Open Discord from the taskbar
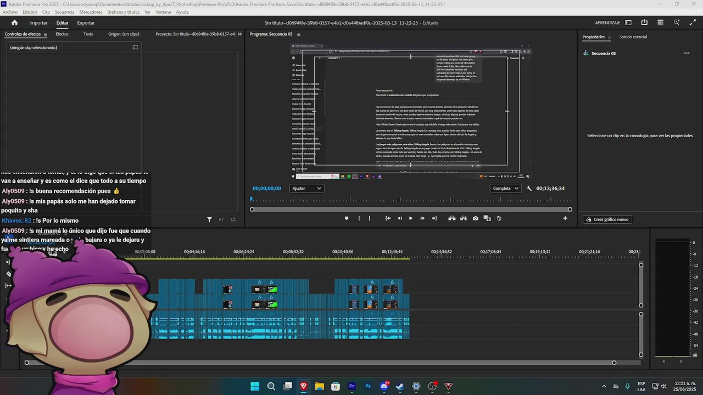703x395 pixels. 384,386
